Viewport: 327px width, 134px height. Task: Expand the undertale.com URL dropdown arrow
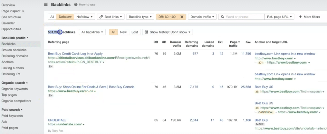[83, 125]
